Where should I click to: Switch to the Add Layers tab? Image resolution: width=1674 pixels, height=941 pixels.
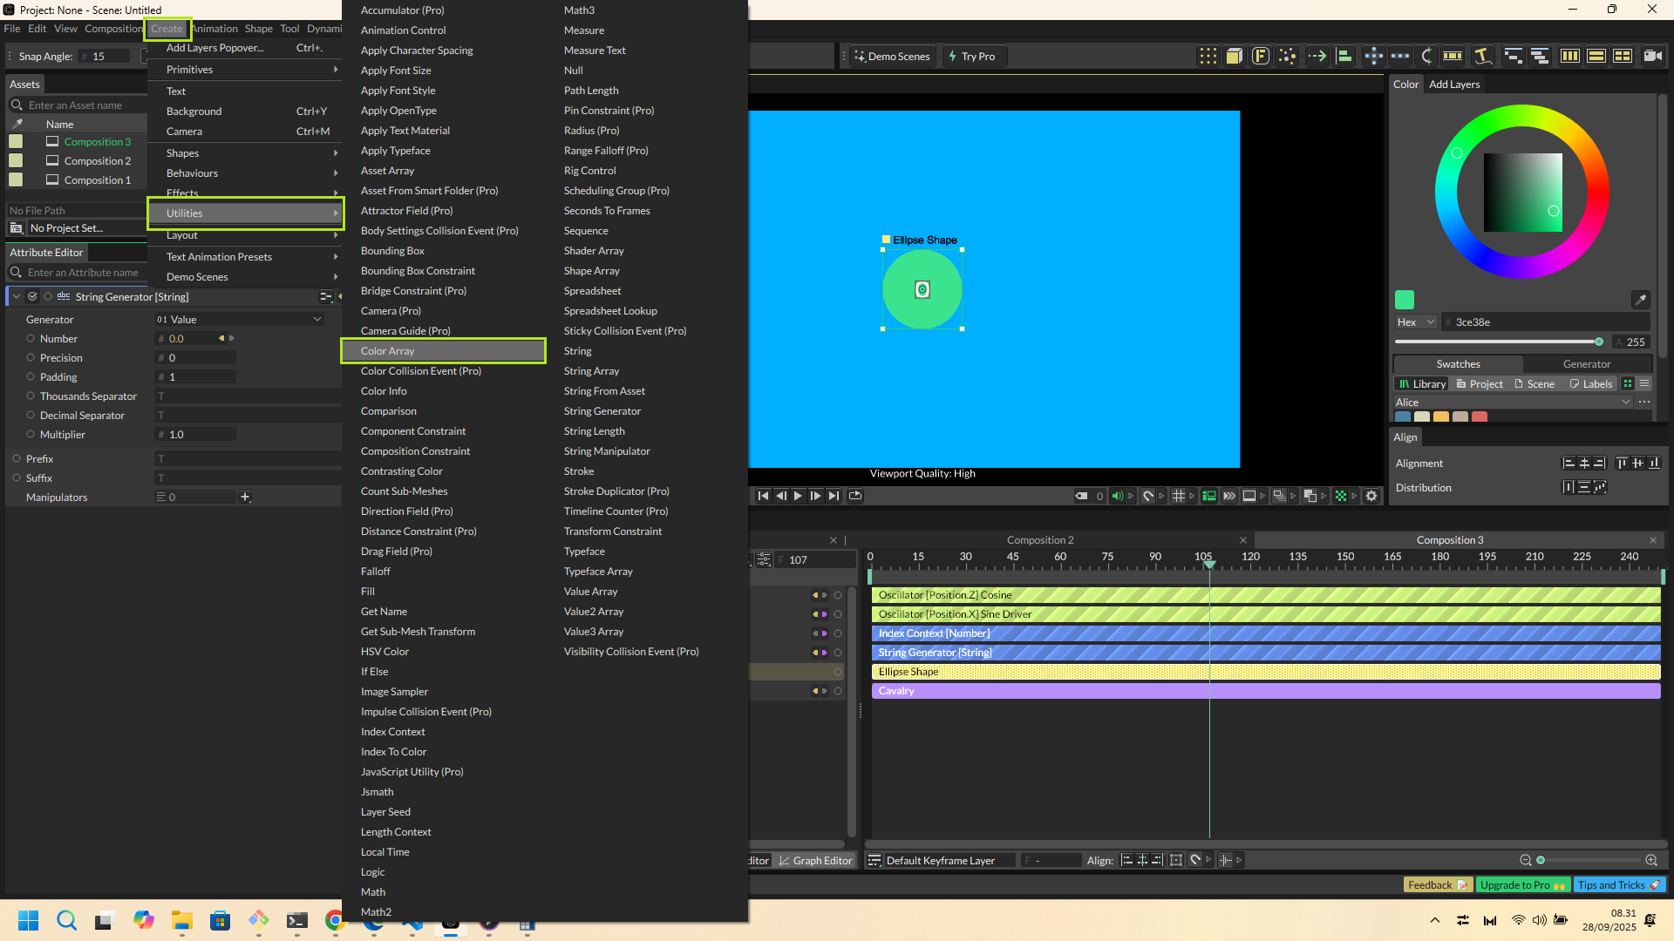point(1453,85)
